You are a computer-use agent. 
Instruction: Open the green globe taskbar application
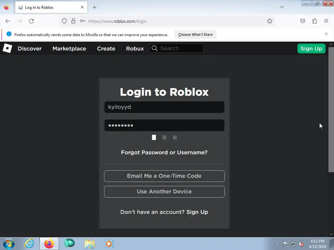[x=69, y=243]
